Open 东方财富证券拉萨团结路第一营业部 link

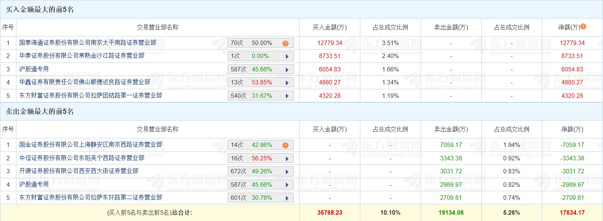pos(91,96)
